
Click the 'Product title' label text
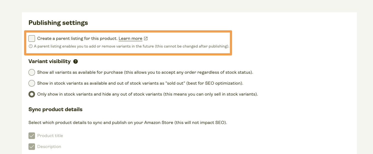point(50,136)
